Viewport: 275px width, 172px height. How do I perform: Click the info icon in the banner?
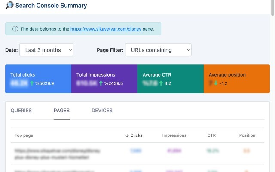point(15,29)
